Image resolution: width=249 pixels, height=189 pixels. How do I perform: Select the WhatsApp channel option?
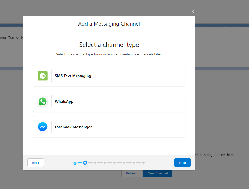[109, 101]
